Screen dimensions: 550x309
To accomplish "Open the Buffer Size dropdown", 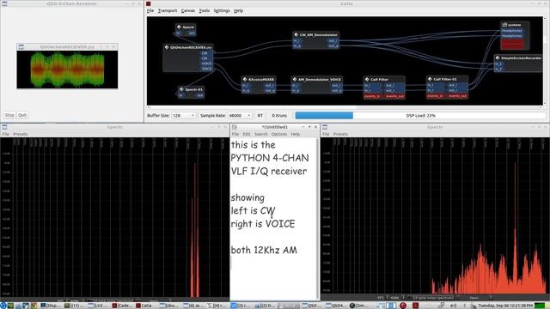I will click(183, 115).
